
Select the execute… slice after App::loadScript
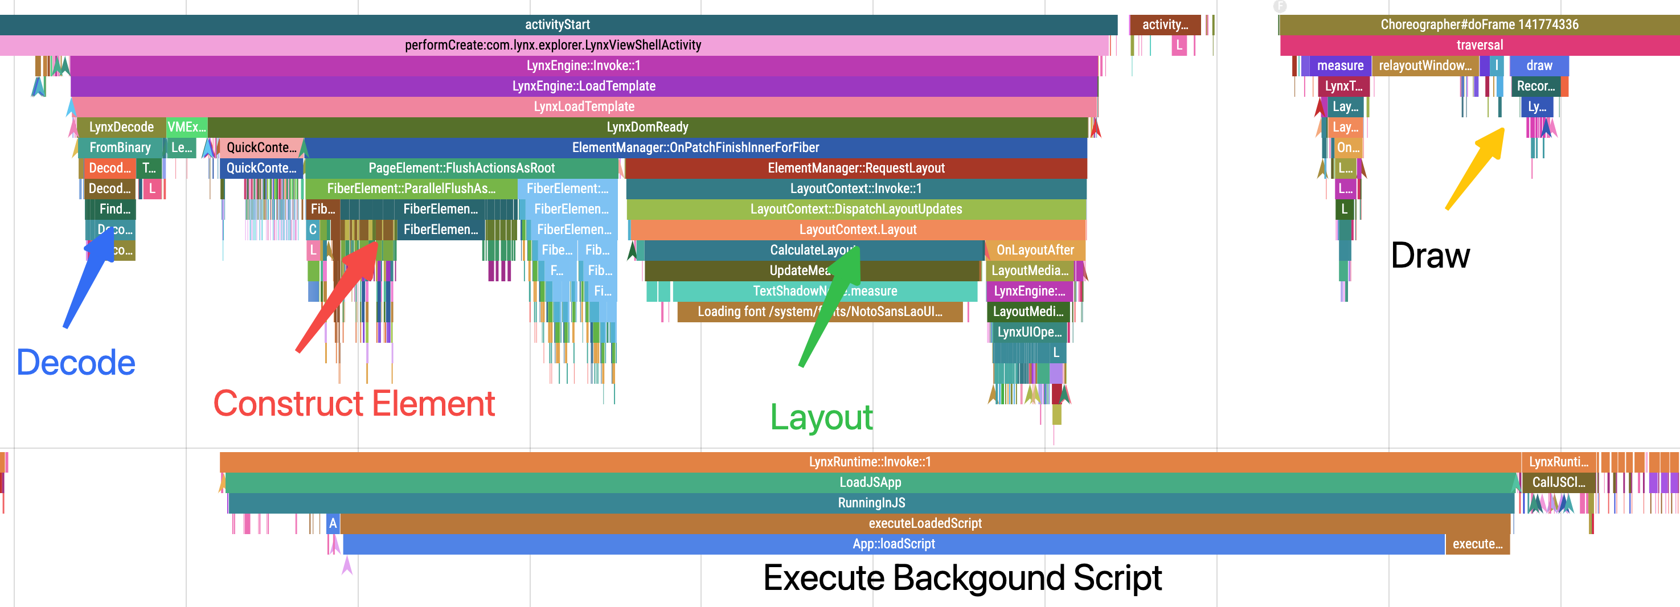[x=1477, y=544]
